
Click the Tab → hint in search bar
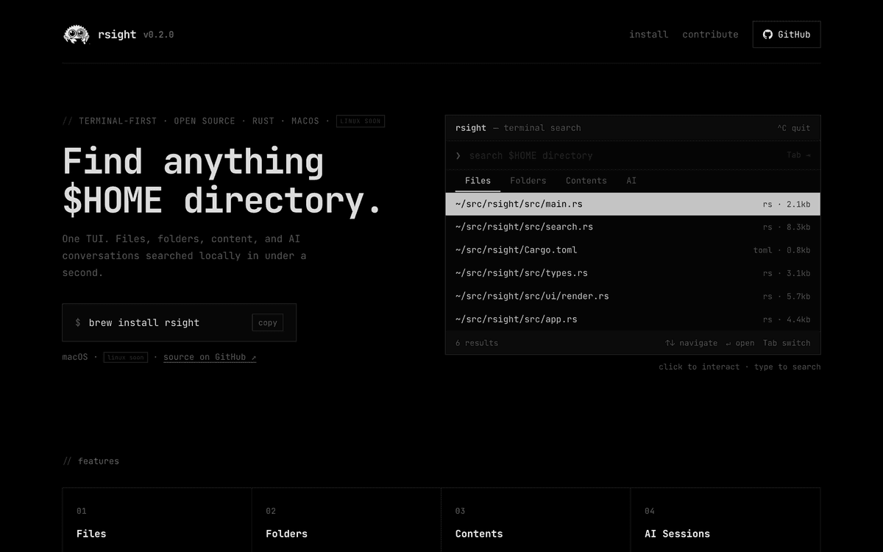(x=798, y=155)
